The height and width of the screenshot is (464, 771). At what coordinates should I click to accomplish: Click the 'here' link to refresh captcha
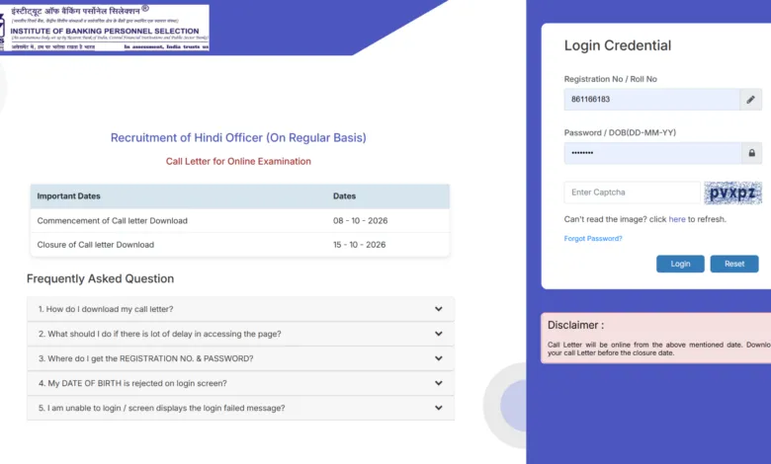pyautogui.click(x=676, y=219)
